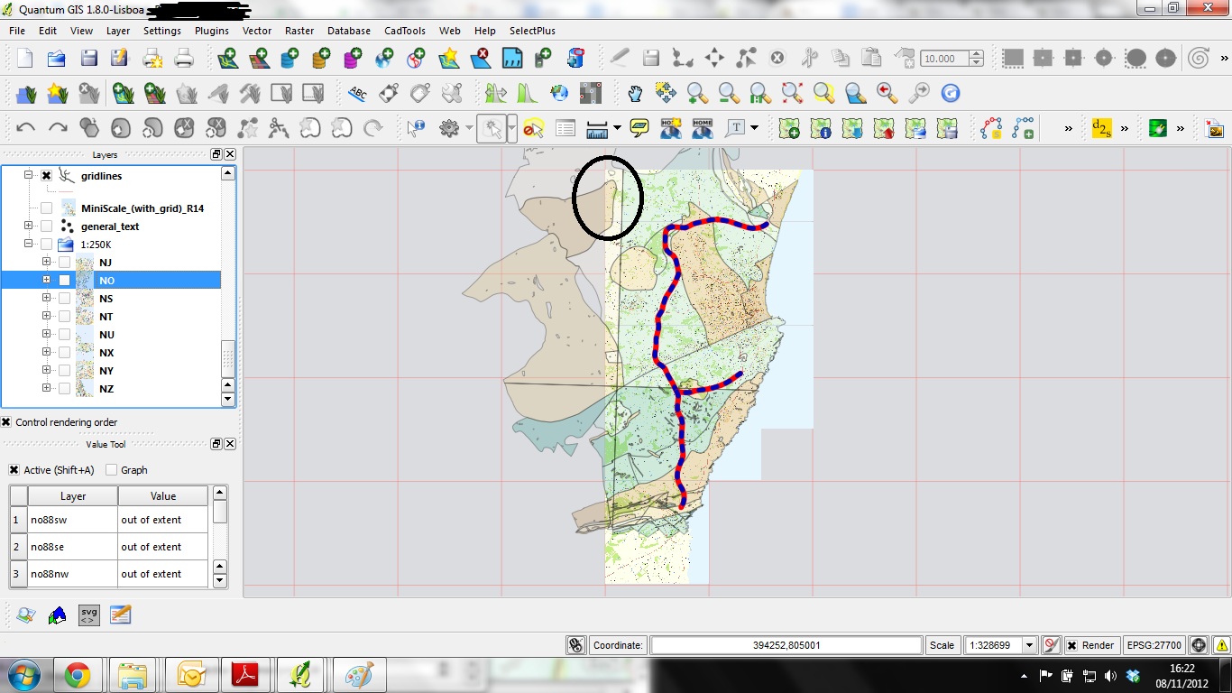Select the Identify Features tool
This screenshot has width=1232, height=693.
(416, 128)
